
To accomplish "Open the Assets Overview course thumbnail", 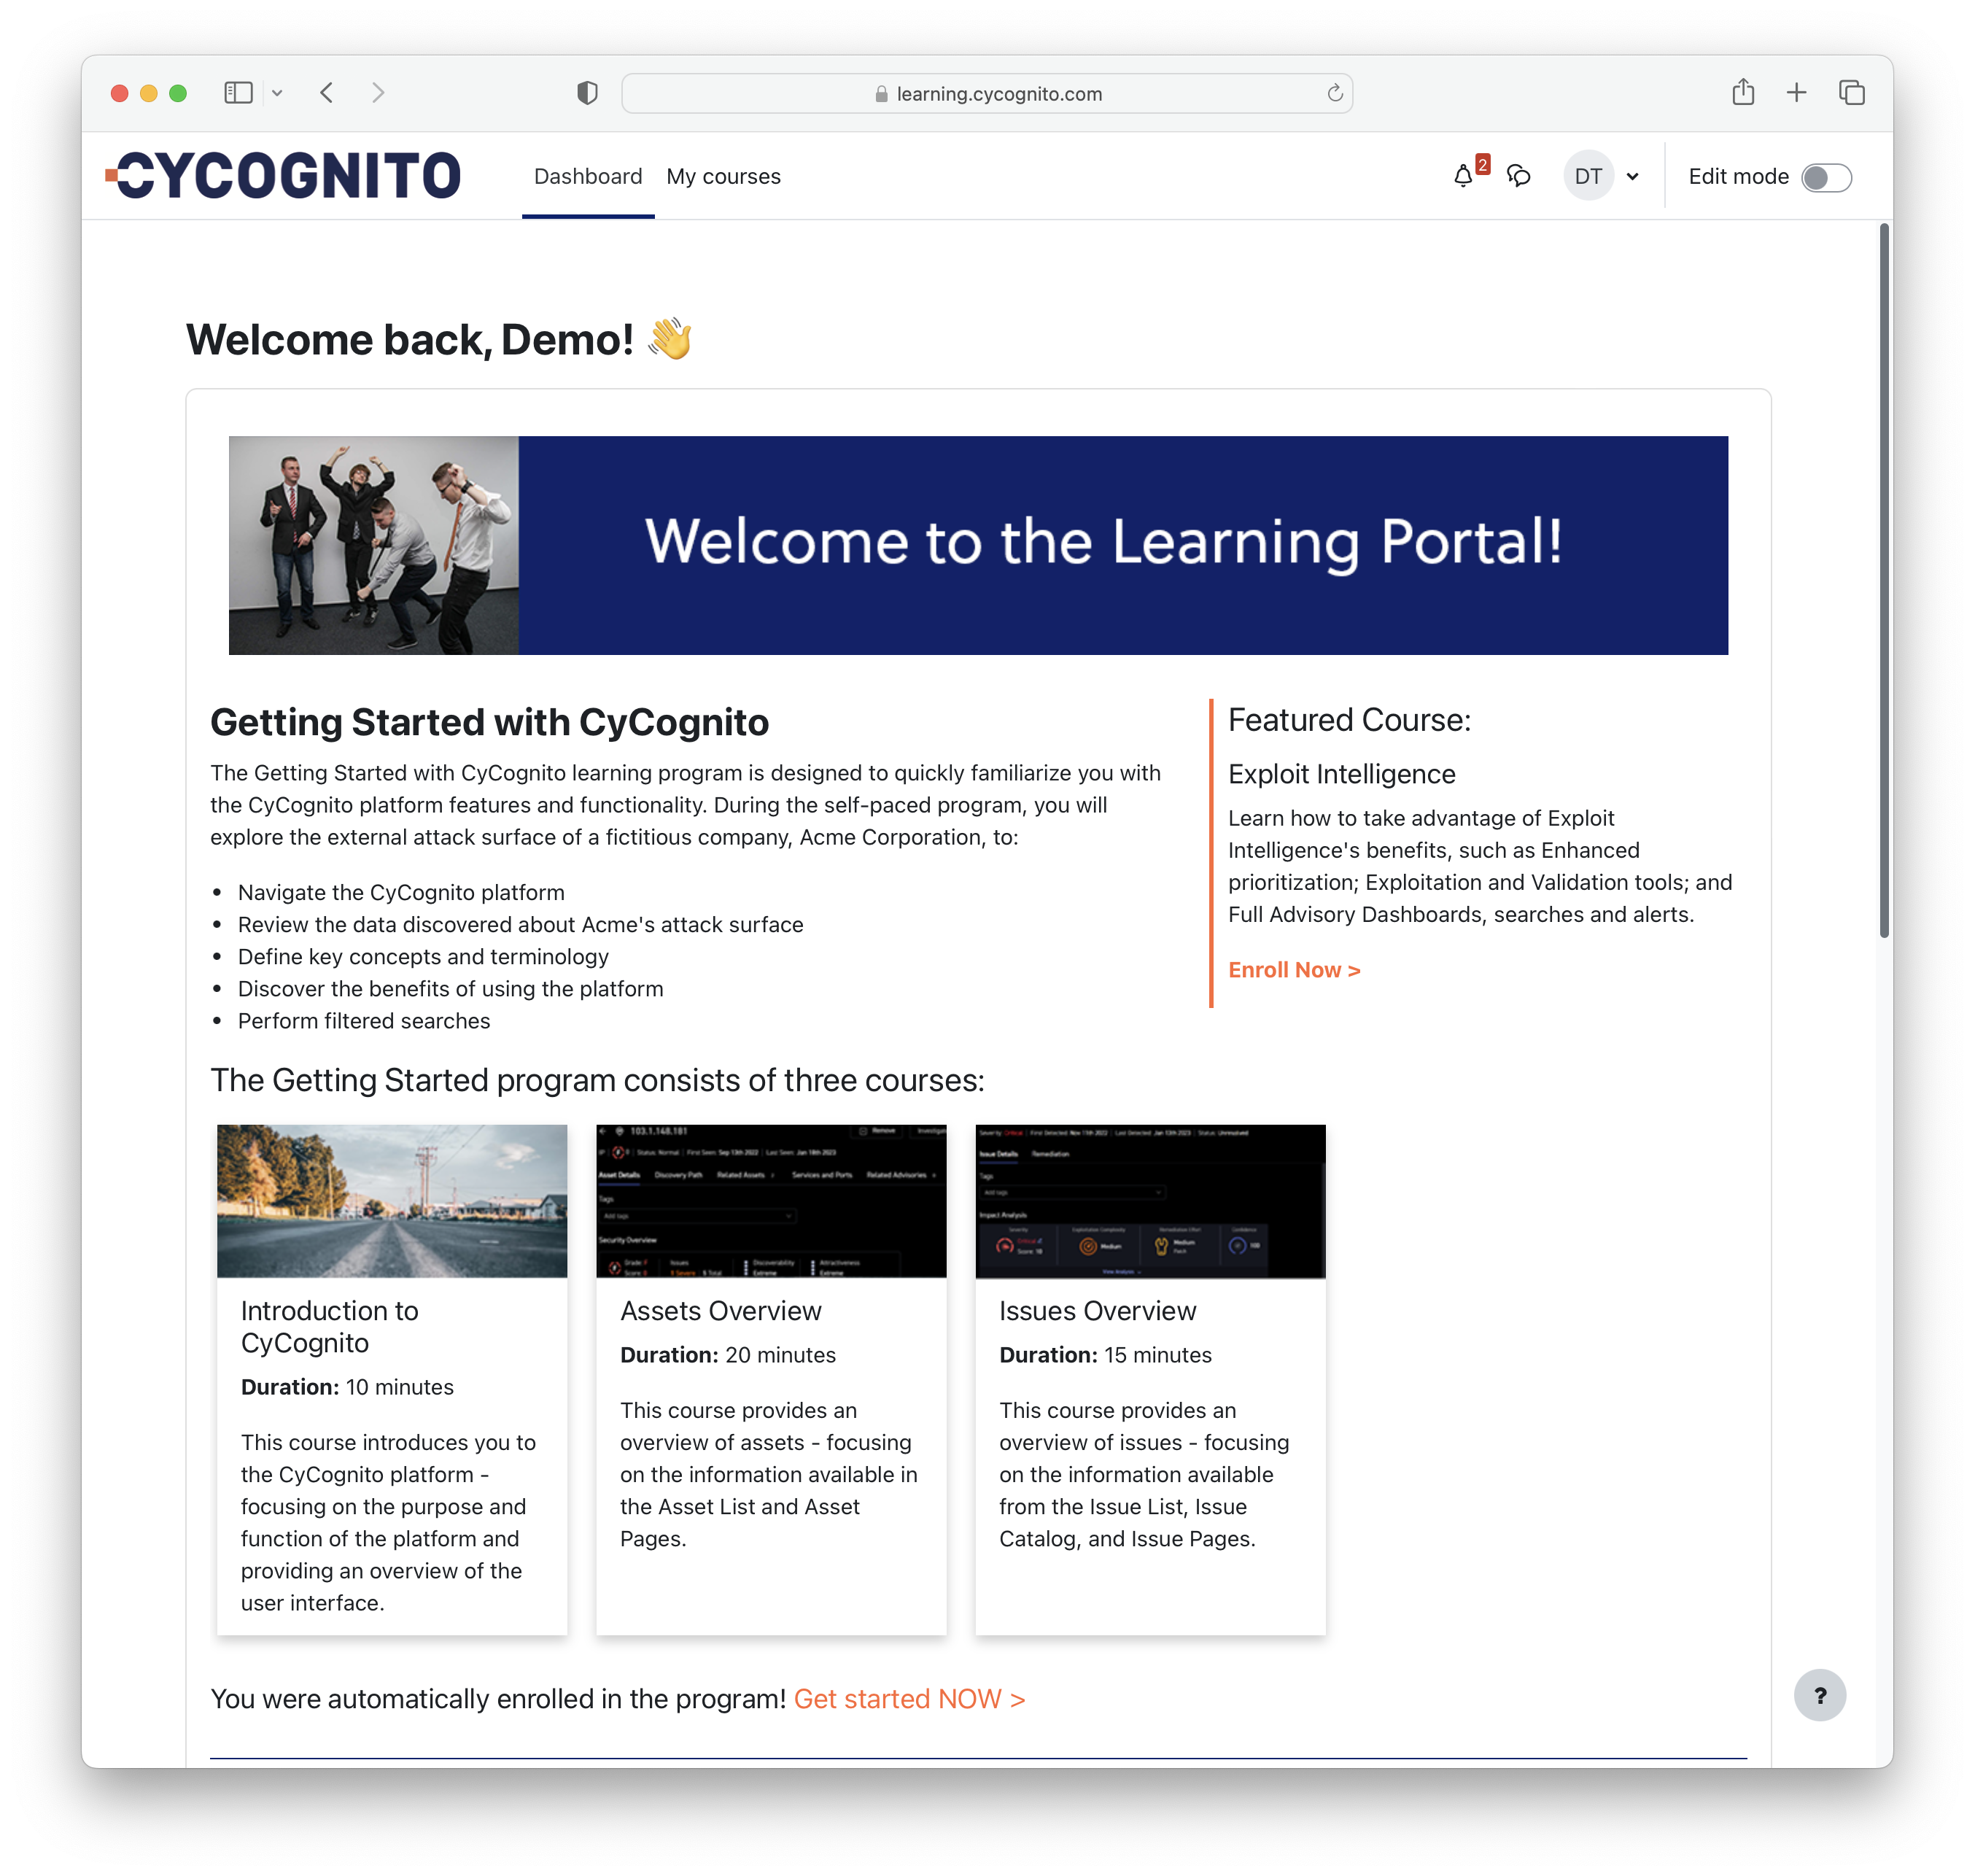I will click(x=770, y=1201).
